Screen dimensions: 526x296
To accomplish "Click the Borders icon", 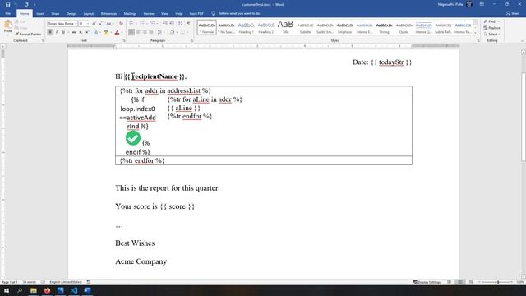I will tap(182, 32).
